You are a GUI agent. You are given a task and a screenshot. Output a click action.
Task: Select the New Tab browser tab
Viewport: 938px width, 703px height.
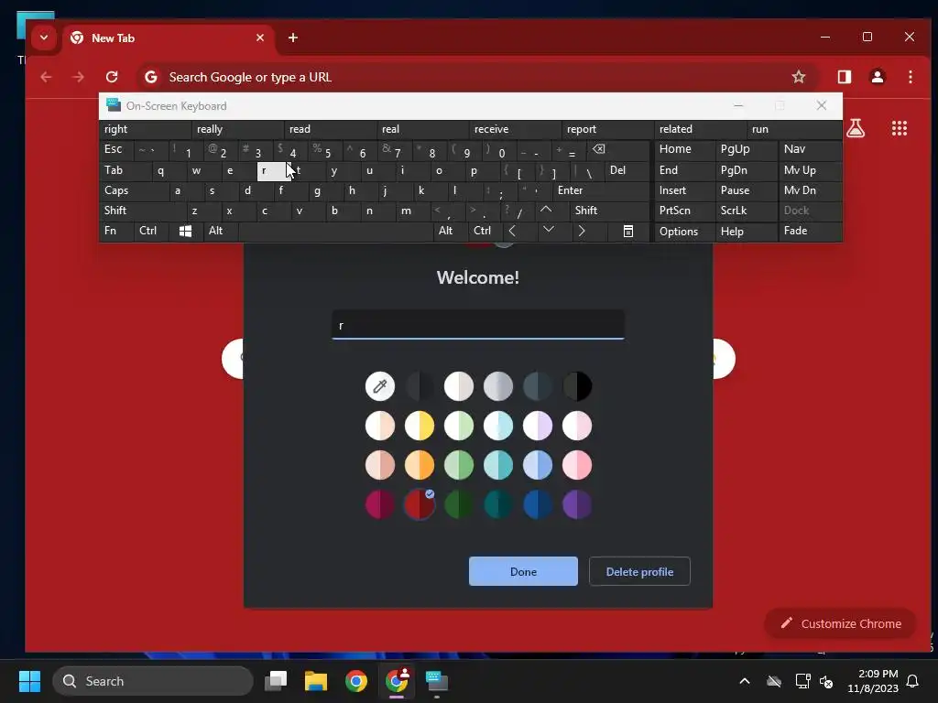point(169,38)
